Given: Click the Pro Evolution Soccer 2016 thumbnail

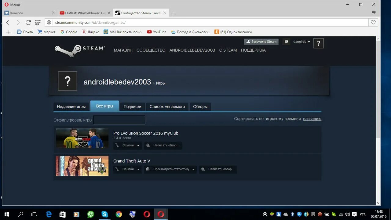Looking at the screenshot, I should click(x=82, y=138).
